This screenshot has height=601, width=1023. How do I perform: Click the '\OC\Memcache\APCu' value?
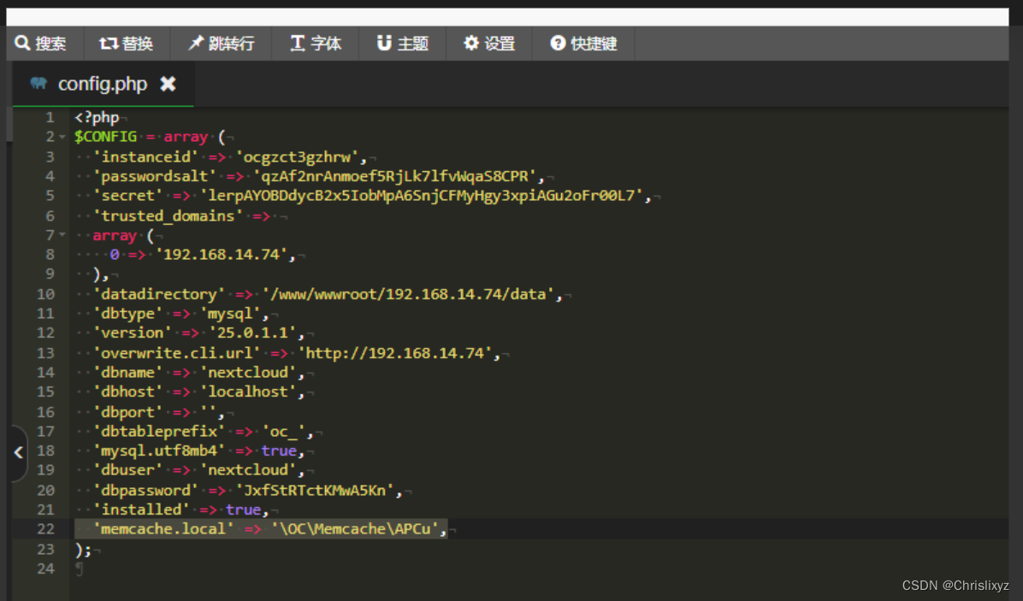click(x=354, y=528)
